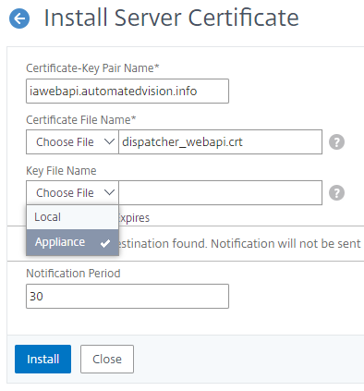The width and height of the screenshot is (364, 391).
Task: Click the Install Server Certificate heading
Action: [171, 18]
